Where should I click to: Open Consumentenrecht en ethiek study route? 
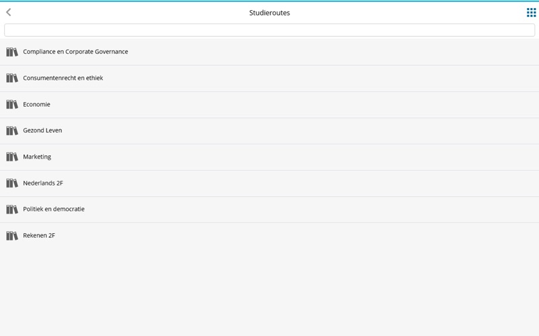pyautogui.click(x=269, y=78)
